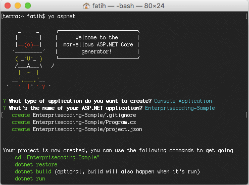Viewport: 249px width, 185px height.
Task: Click the 'Console Application' answer
Action: pos(183,101)
